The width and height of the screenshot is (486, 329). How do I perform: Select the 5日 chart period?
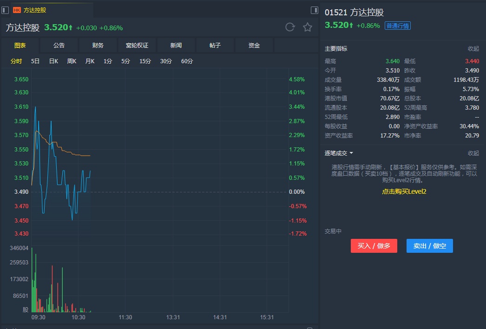(x=35, y=61)
